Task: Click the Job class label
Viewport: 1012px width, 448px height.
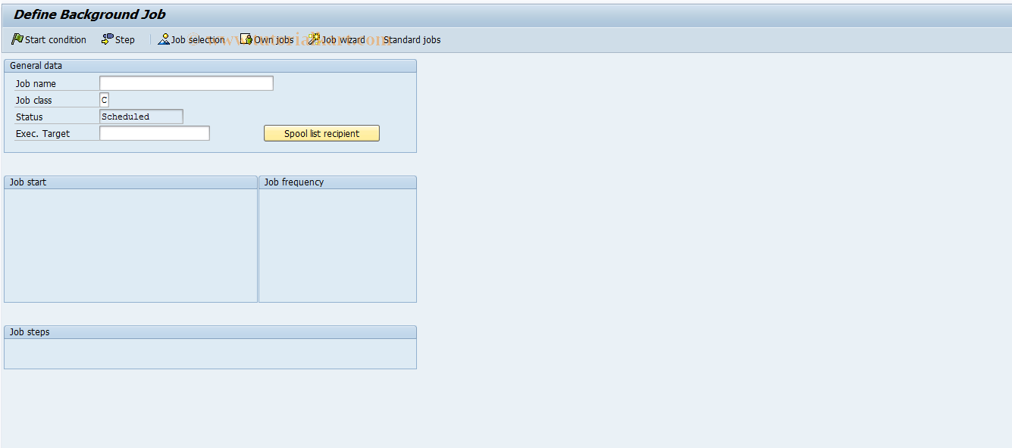Action: click(x=34, y=101)
